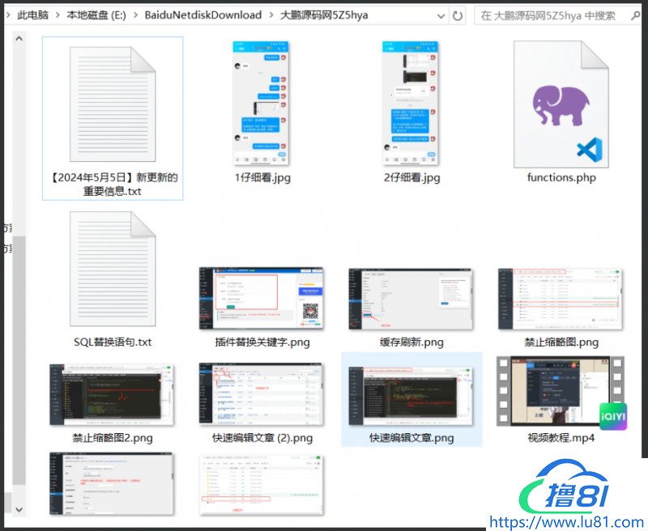Select the 禁止缩略图2.png thumbnail
This screenshot has height=531, width=648.
pos(113,394)
